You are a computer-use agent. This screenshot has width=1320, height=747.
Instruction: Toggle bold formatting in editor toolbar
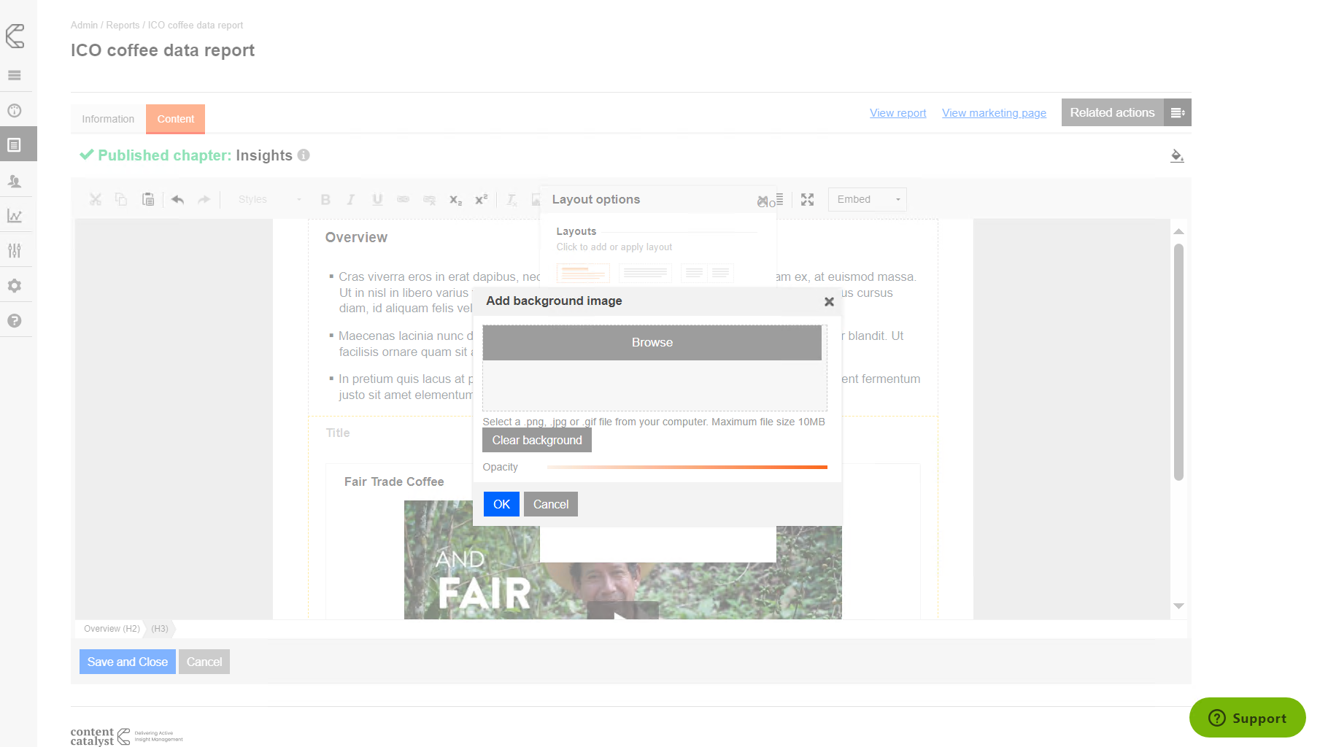point(325,200)
